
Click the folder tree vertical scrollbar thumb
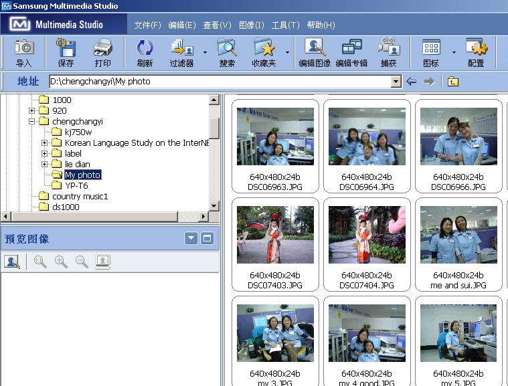[214, 128]
